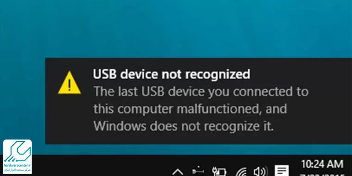Click the Persian caption under the logo
The image size is (352, 176).
(x=17, y=170)
